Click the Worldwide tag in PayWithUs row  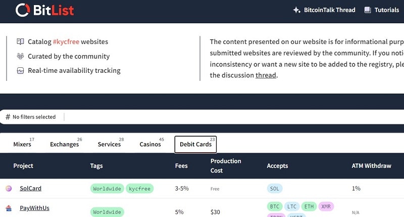coord(107,212)
